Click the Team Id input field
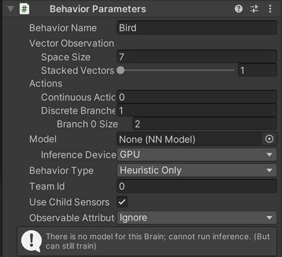 (x=197, y=186)
